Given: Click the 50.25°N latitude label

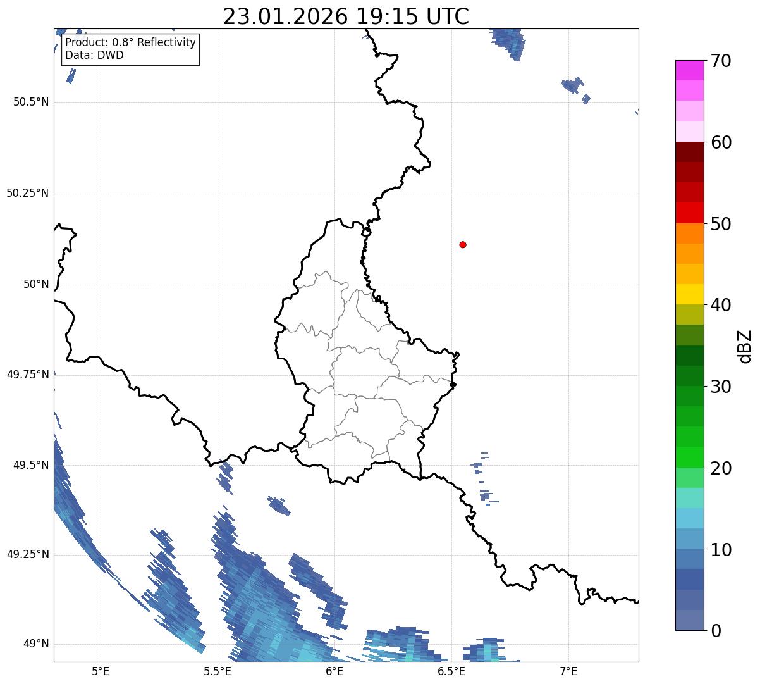Looking at the screenshot, I should click(28, 193).
